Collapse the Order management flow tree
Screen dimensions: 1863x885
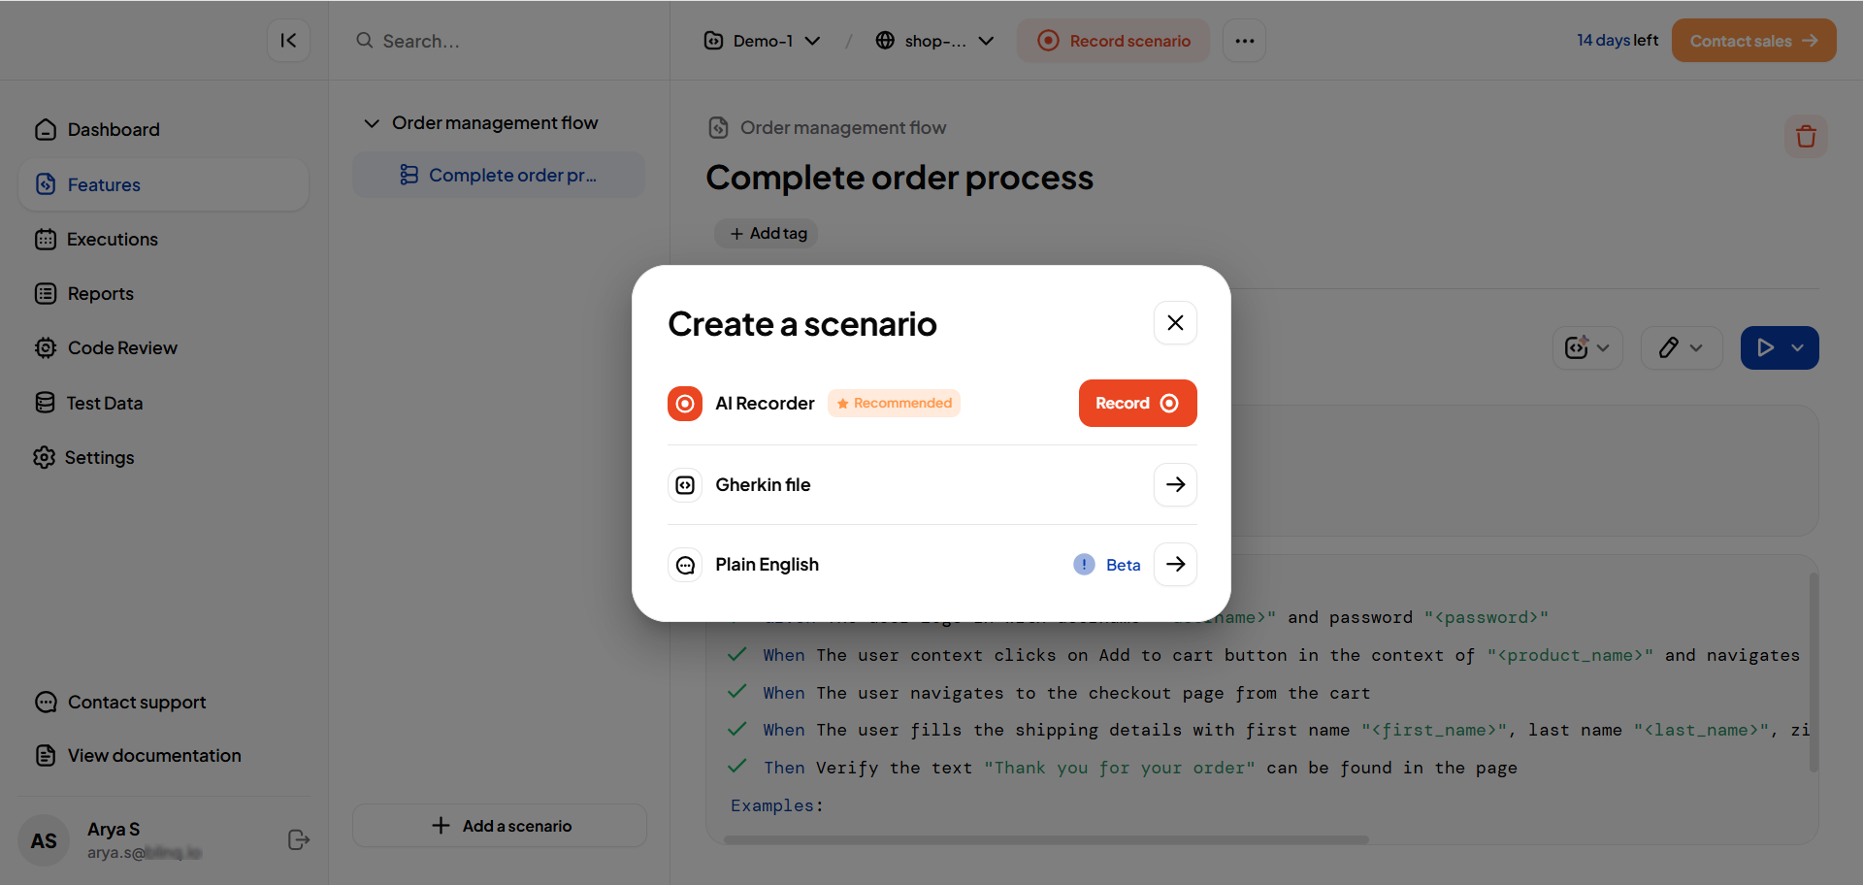tap(372, 123)
